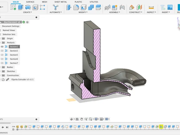Click the Fit zoom window icon
The height and width of the screenshot is (135, 180).
(90, 119)
